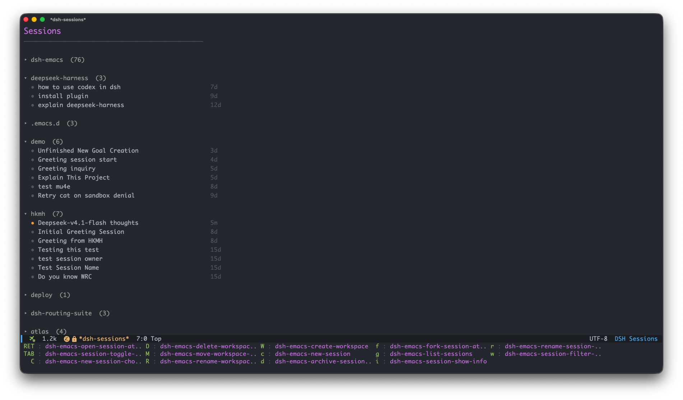Click dsh-emacs-archive-session.. binding
Screen dimensions: 683x400
pos(323,361)
